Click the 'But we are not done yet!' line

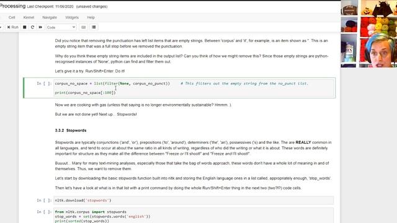pyautogui.click(x=96, y=114)
